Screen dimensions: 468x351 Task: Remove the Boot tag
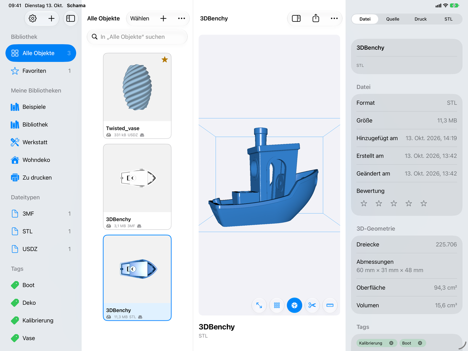tap(420, 343)
